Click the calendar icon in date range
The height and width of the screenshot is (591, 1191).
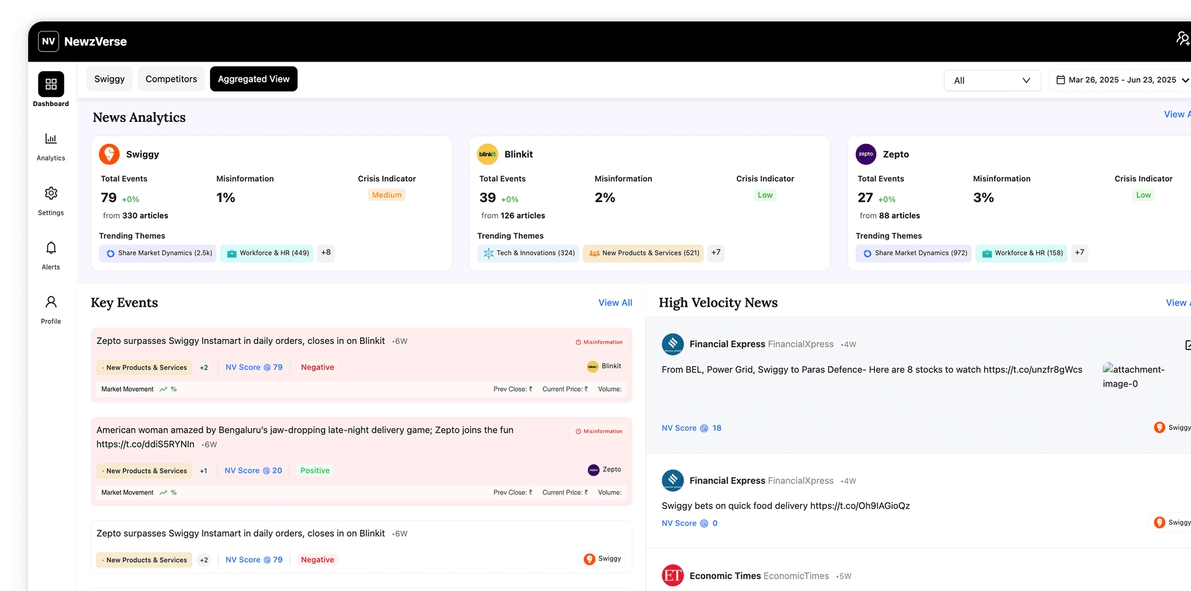[x=1060, y=80]
